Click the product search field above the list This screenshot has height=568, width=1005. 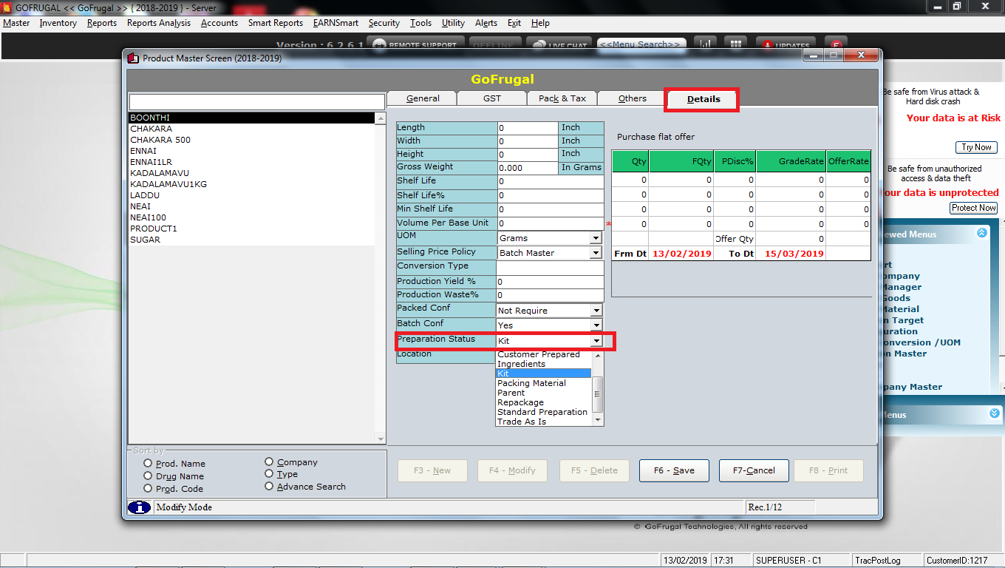tap(257, 102)
